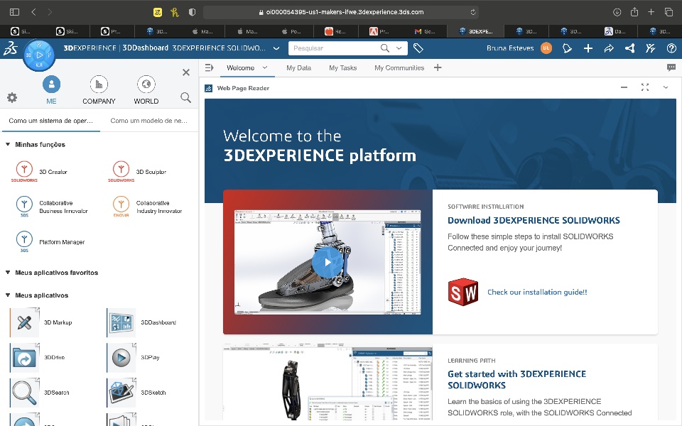Switch to the My Tasks tab
This screenshot has height=426, width=682.
342,68
